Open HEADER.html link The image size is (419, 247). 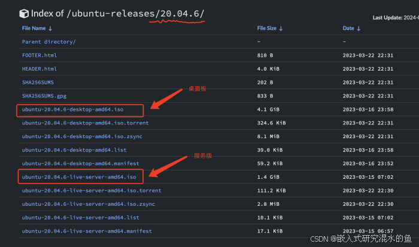(40, 69)
